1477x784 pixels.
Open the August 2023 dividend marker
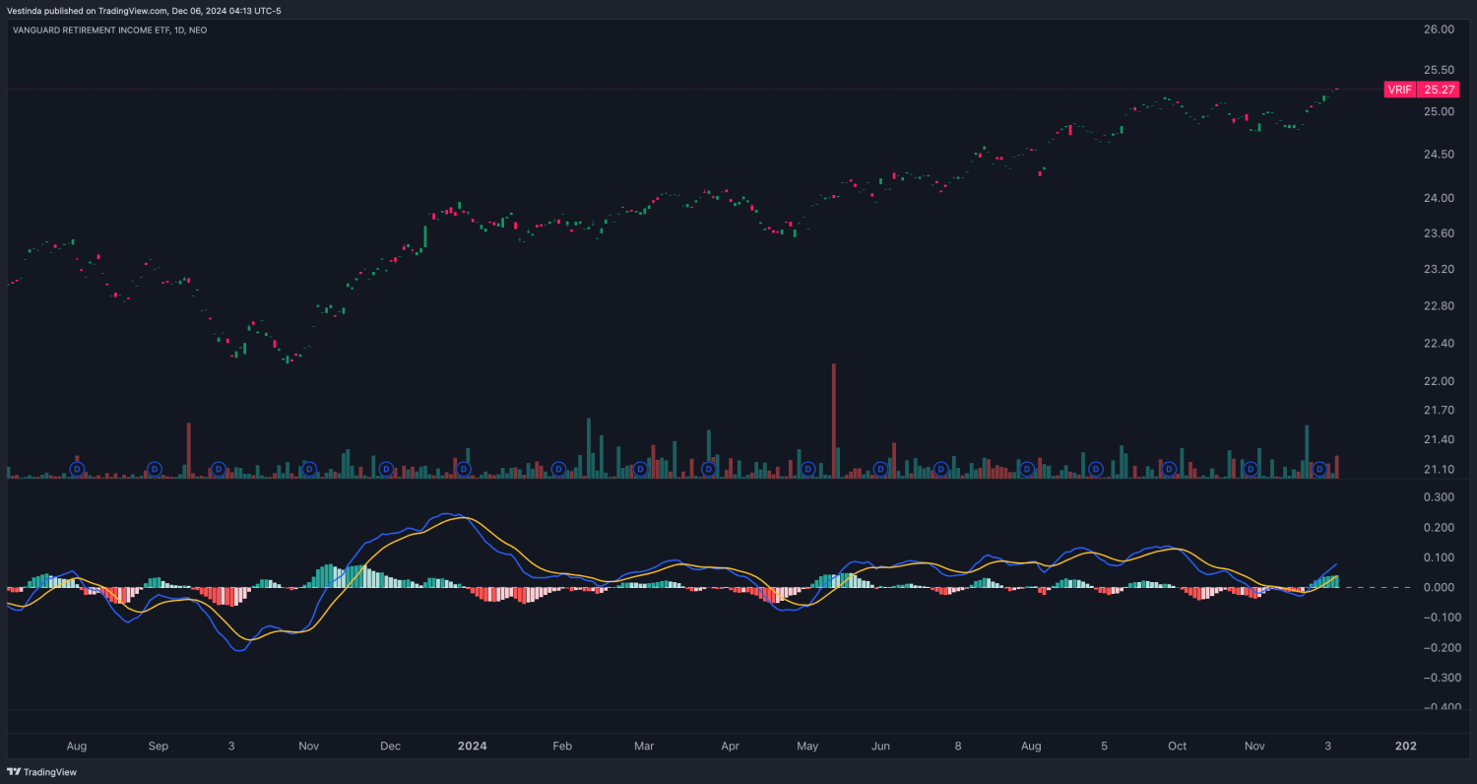(77, 469)
